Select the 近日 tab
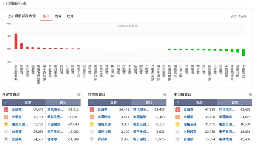The height and width of the screenshot is (146, 258). click(x=46, y=16)
